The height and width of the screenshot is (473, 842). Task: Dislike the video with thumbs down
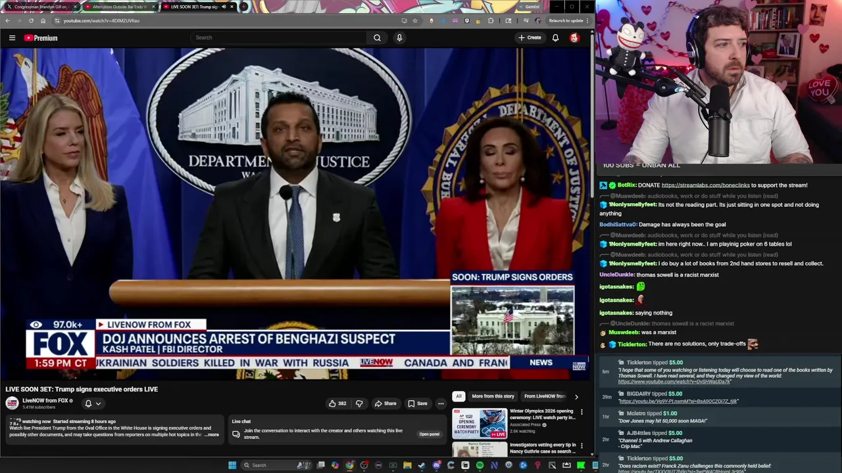359,403
